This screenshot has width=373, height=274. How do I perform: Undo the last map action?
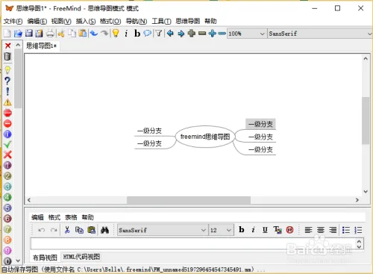click(94, 33)
